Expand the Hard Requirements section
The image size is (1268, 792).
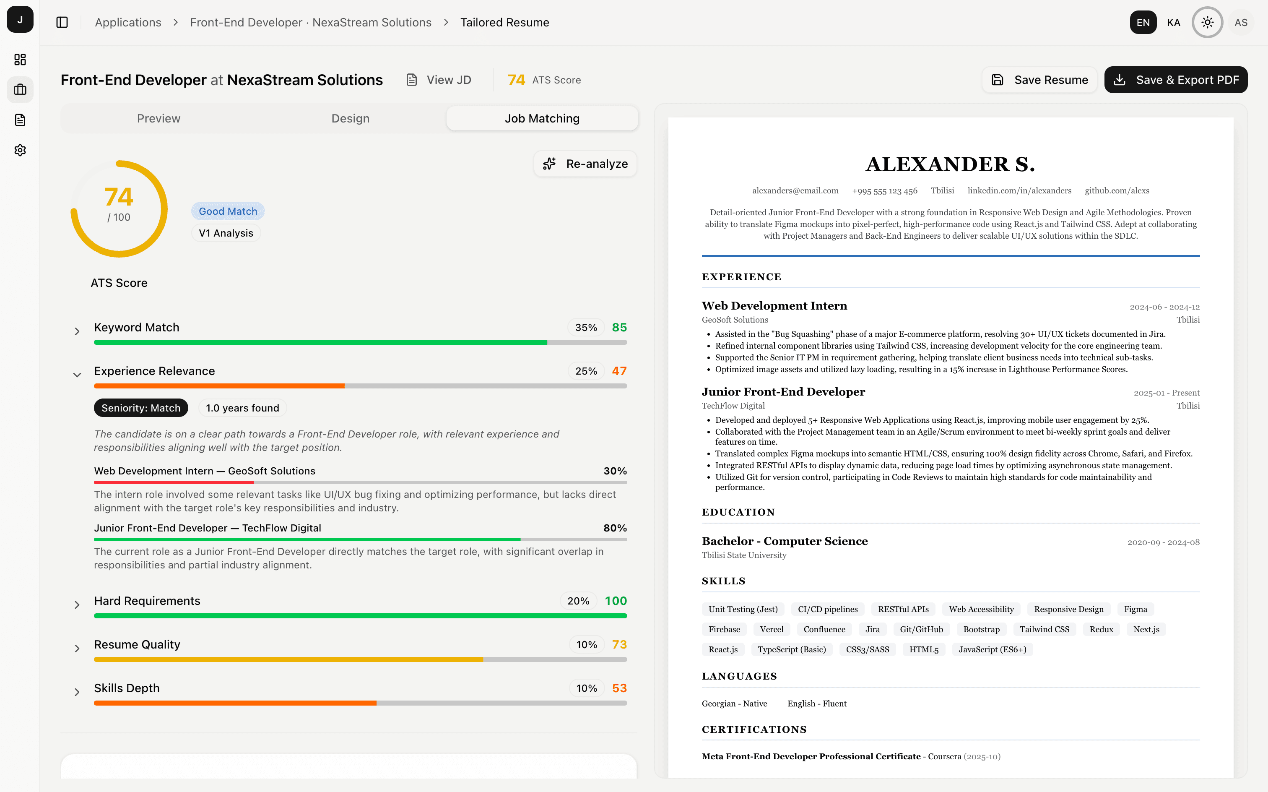(x=78, y=604)
